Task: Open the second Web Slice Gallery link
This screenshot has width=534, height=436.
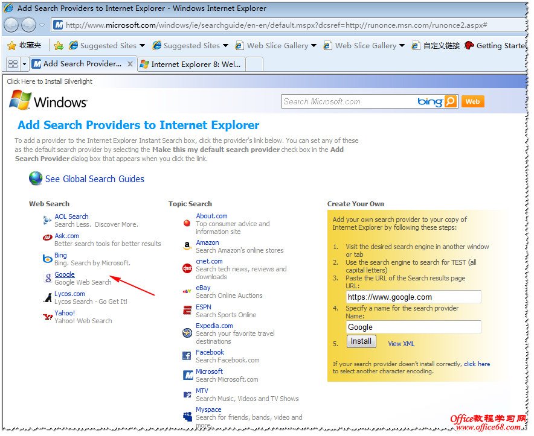Action: pos(360,45)
